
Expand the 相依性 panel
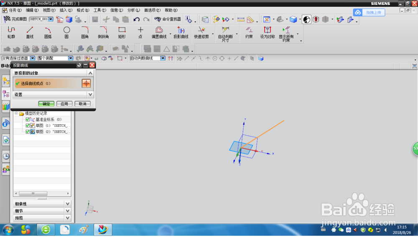point(67,204)
